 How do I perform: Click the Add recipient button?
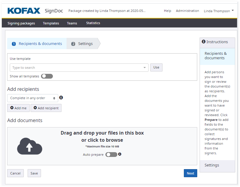click(x=46, y=108)
